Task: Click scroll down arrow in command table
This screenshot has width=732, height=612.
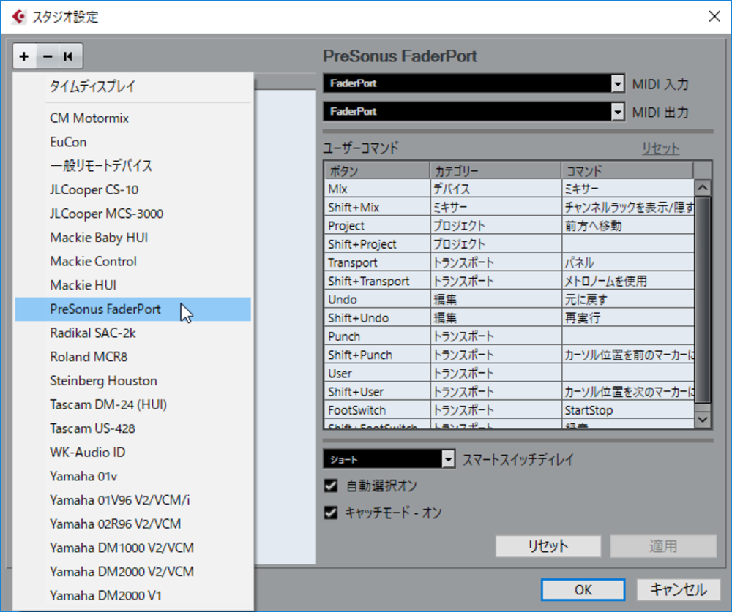Action: 703,420
